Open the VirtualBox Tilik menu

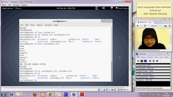pyautogui.click(x=9, y=5)
